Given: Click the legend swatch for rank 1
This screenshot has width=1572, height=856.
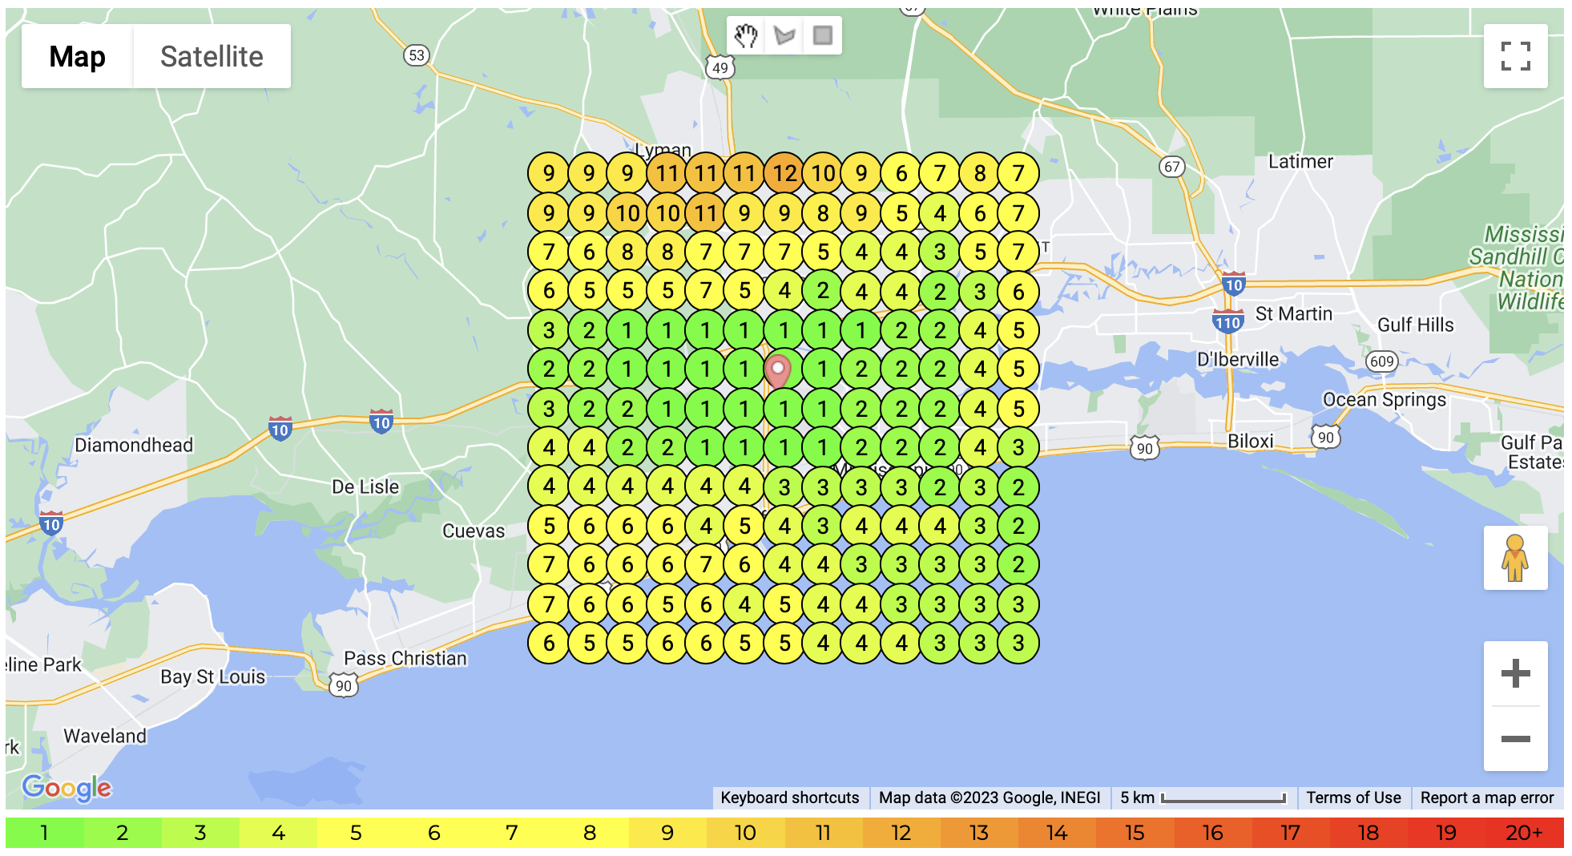Looking at the screenshot, I should pos(45,833).
